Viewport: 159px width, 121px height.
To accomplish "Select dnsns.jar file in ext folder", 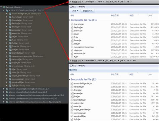I will coord(77,90).
